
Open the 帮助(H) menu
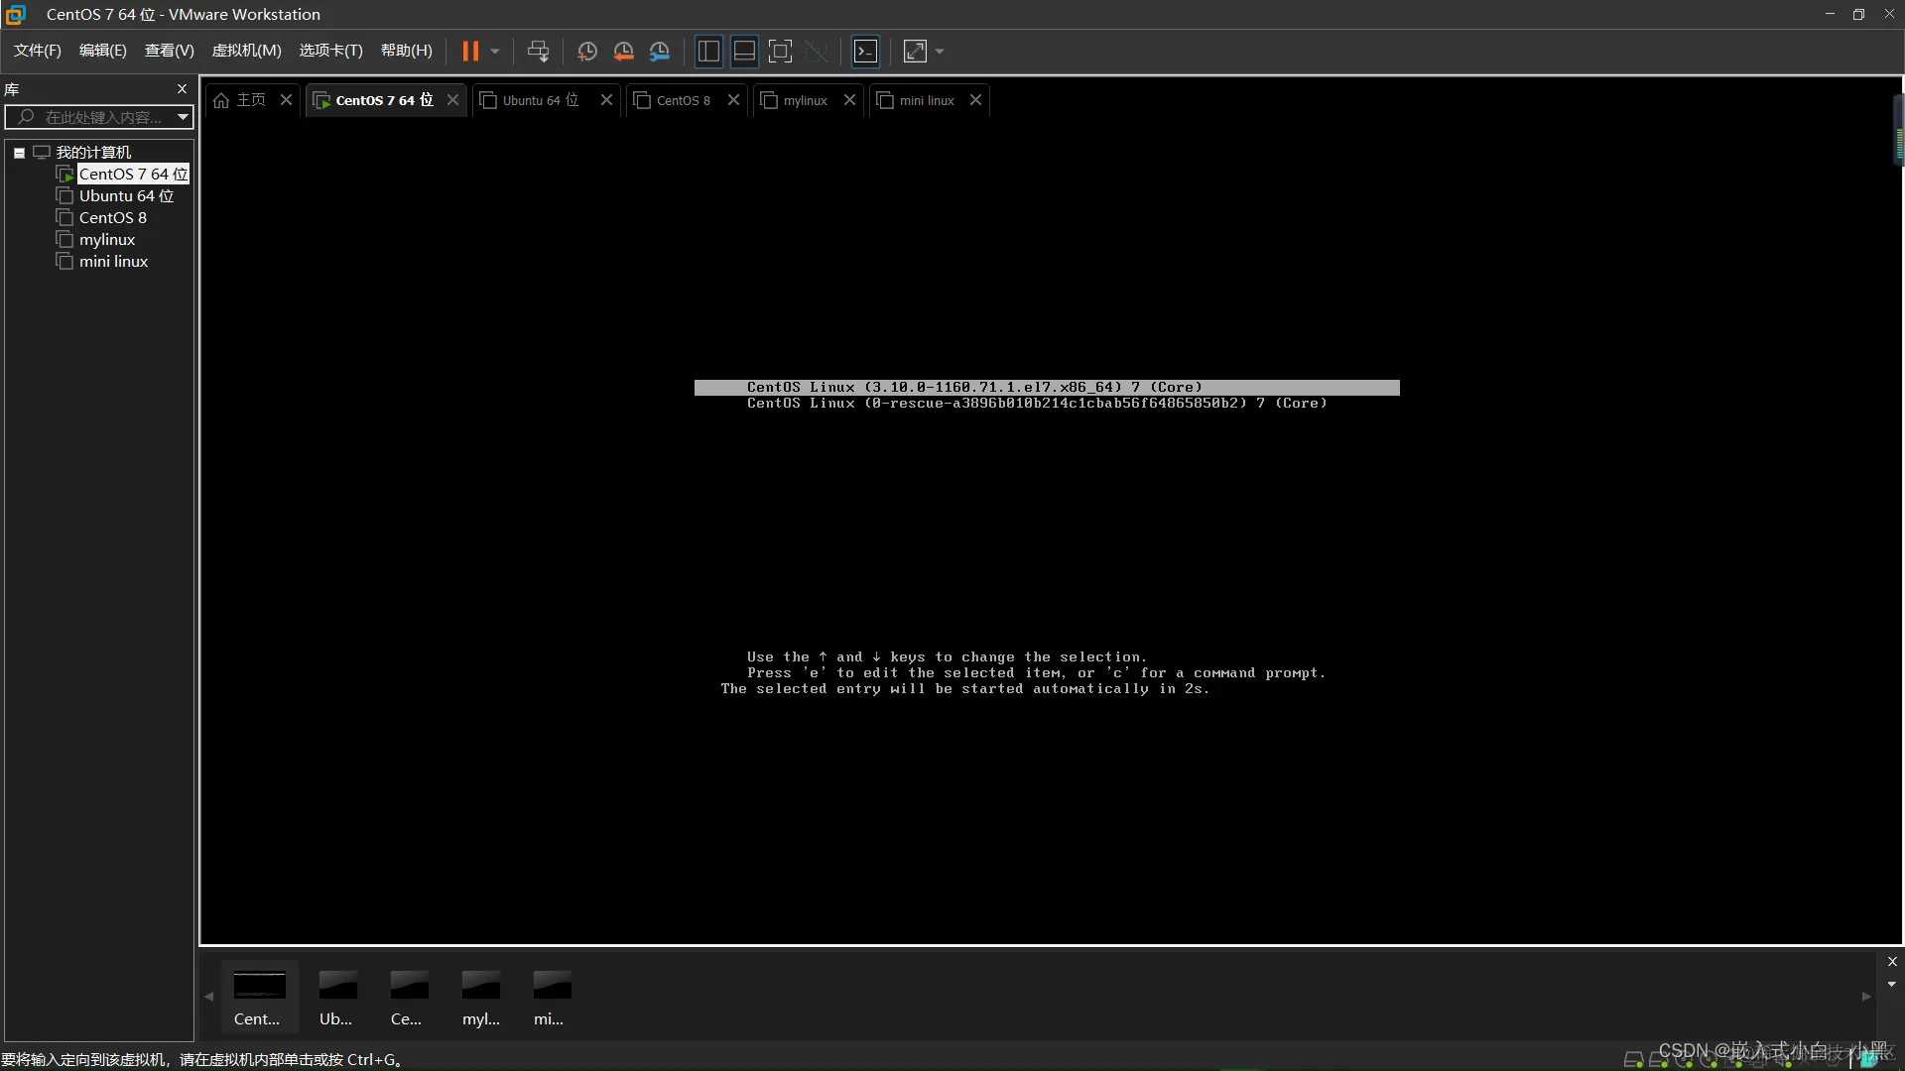pos(407,51)
